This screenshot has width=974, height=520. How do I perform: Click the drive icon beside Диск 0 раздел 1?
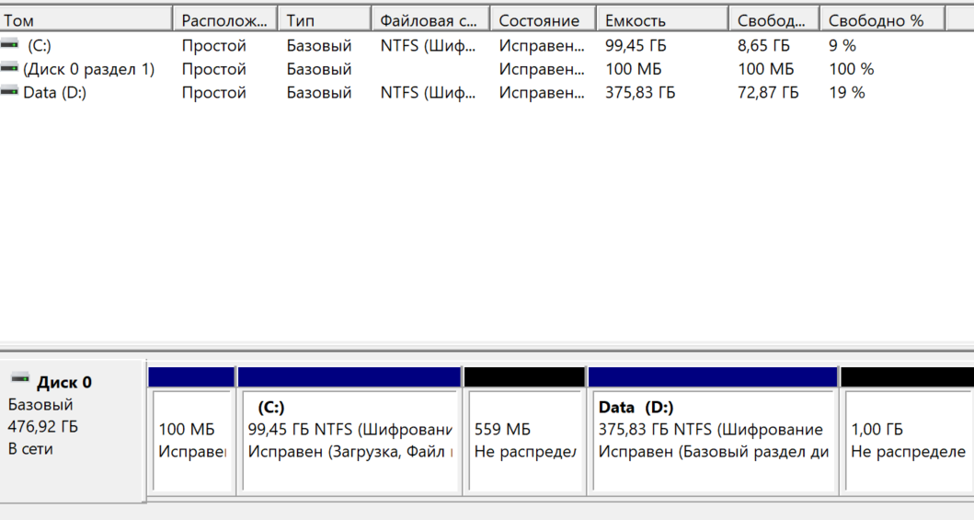(x=9, y=68)
